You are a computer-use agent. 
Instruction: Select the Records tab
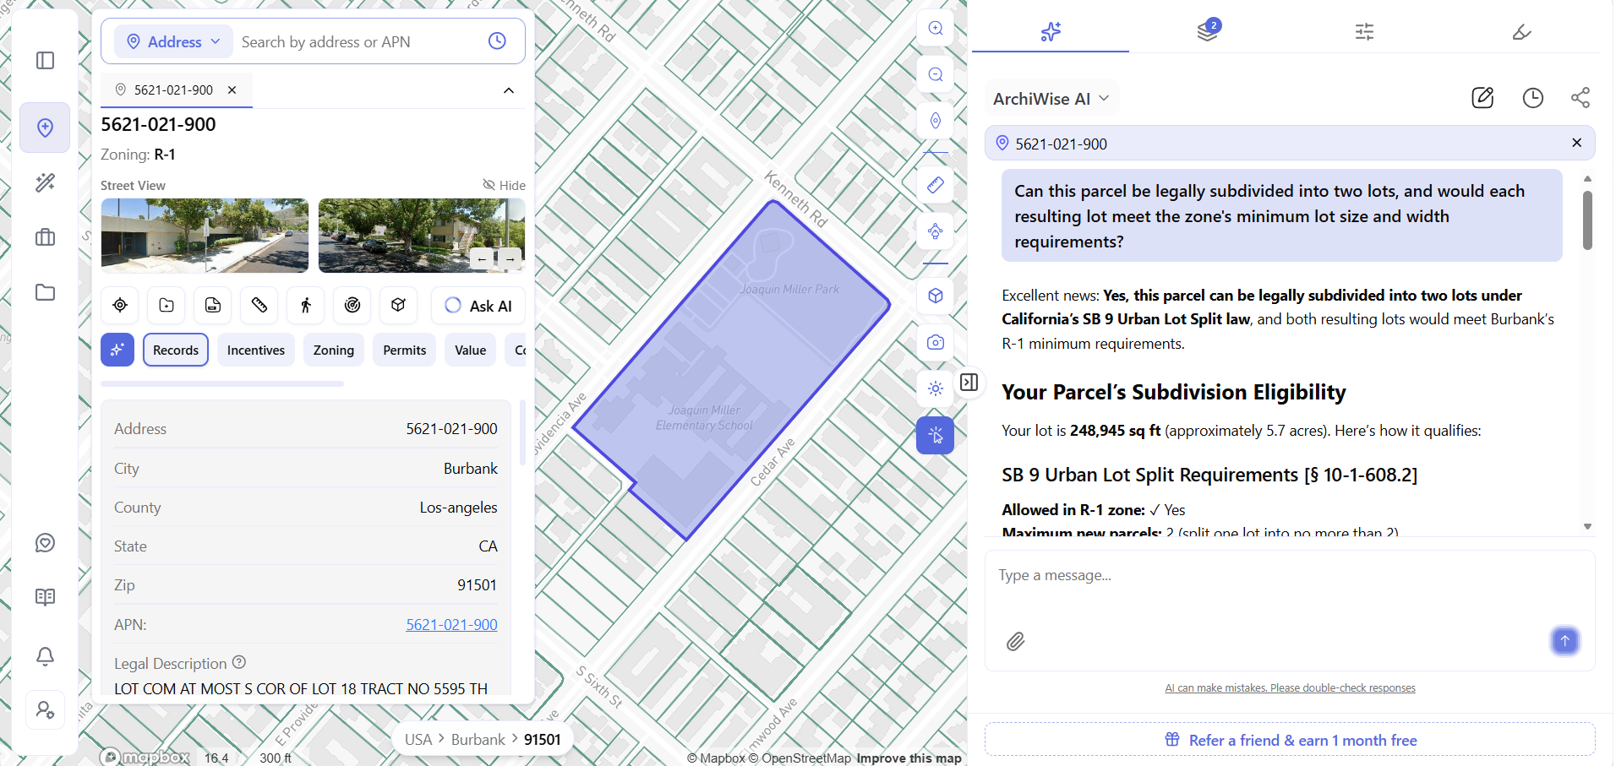[176, 350]
